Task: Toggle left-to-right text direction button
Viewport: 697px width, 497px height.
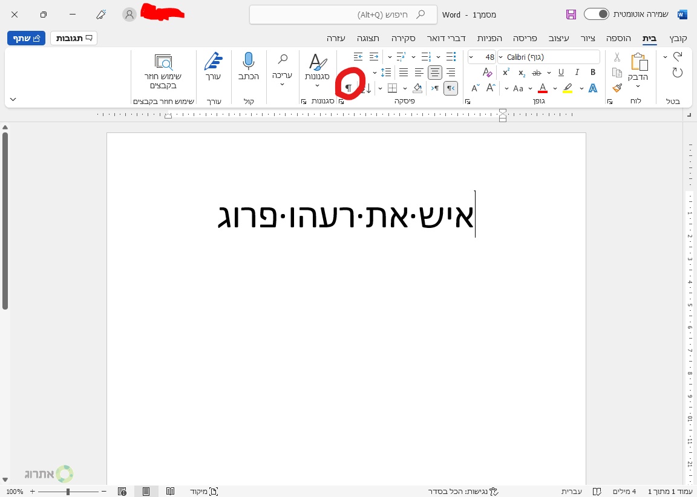Action: coord(435,88)
